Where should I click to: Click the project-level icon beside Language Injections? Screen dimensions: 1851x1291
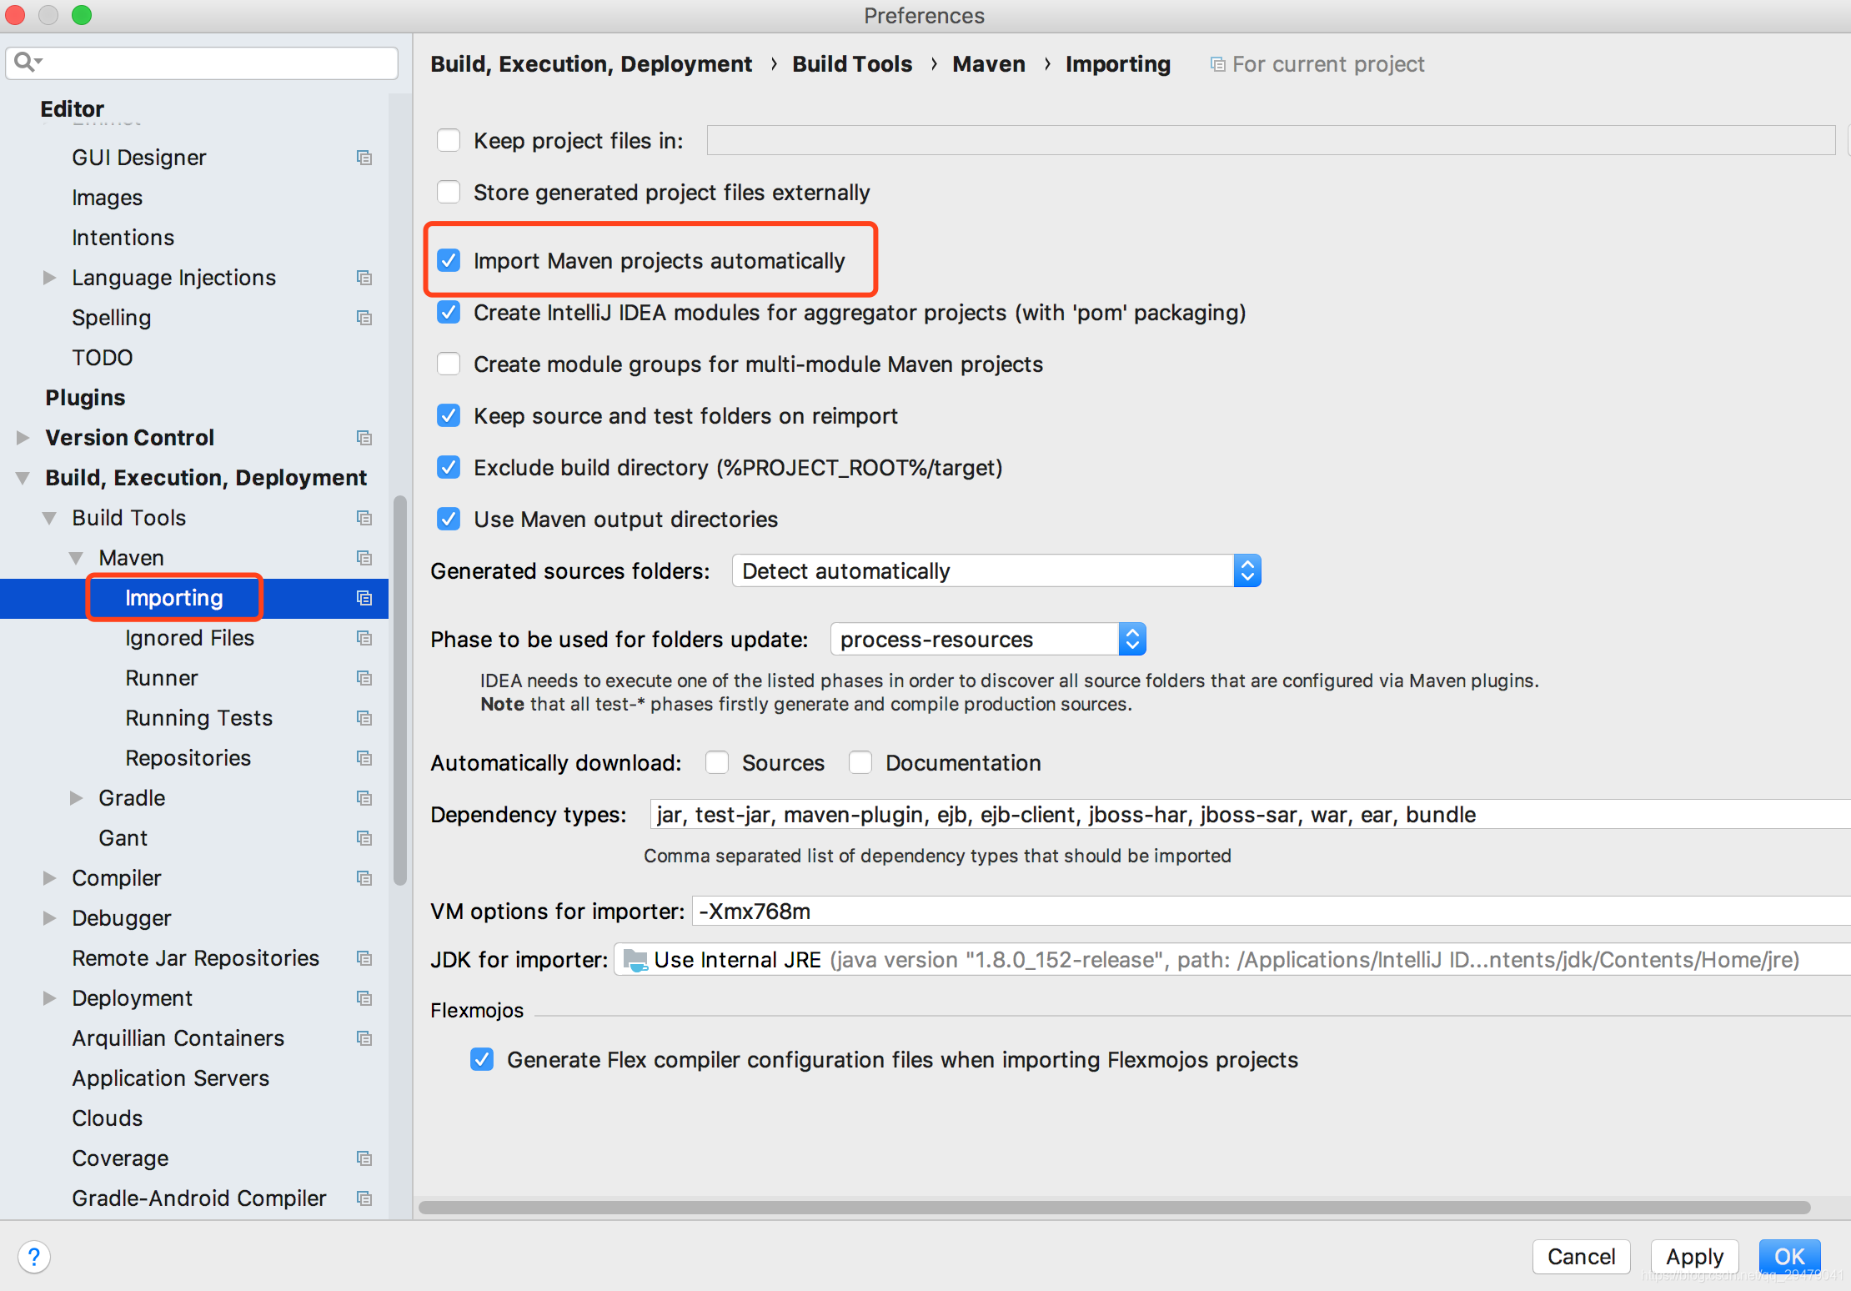(364, 278)
